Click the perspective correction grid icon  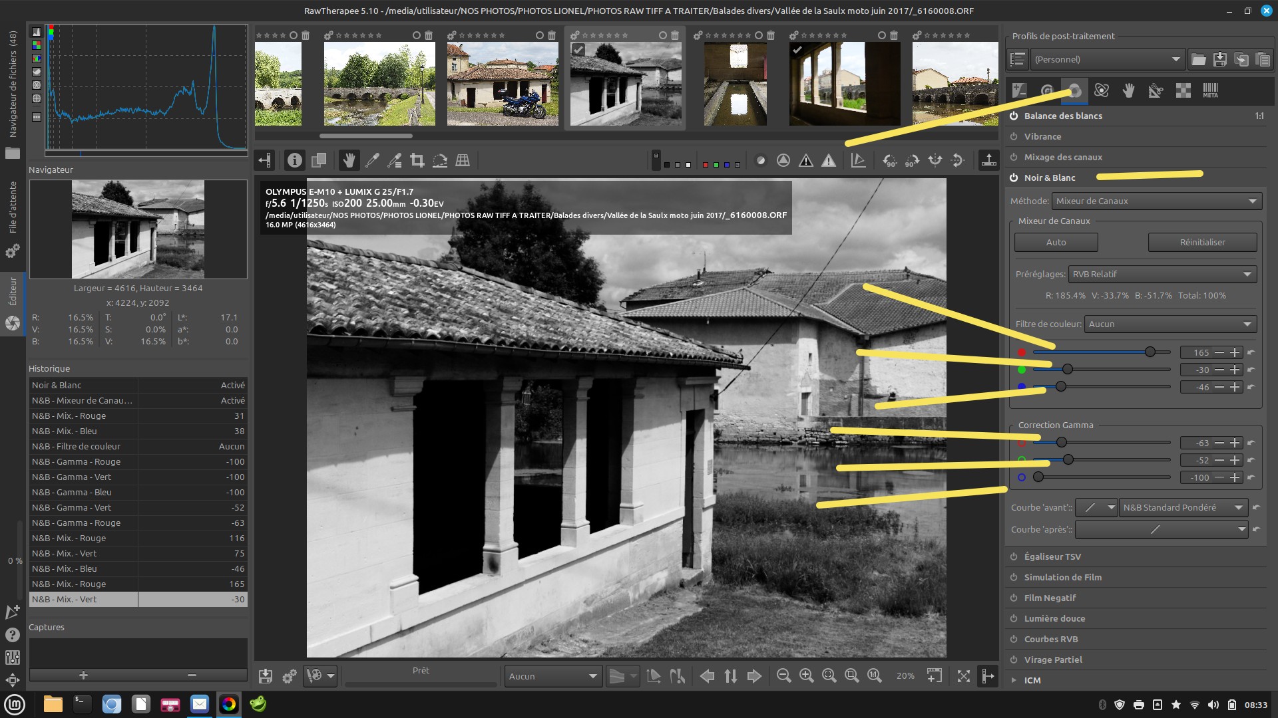(x=463, y=160)
